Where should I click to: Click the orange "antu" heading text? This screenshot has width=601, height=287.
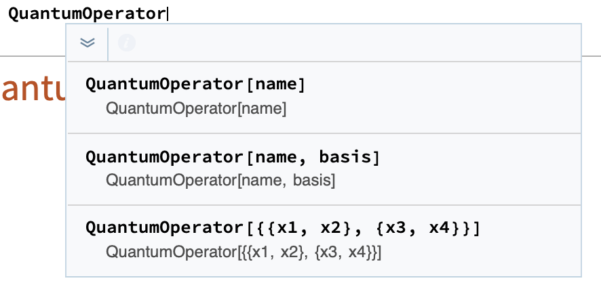[33, 90]
